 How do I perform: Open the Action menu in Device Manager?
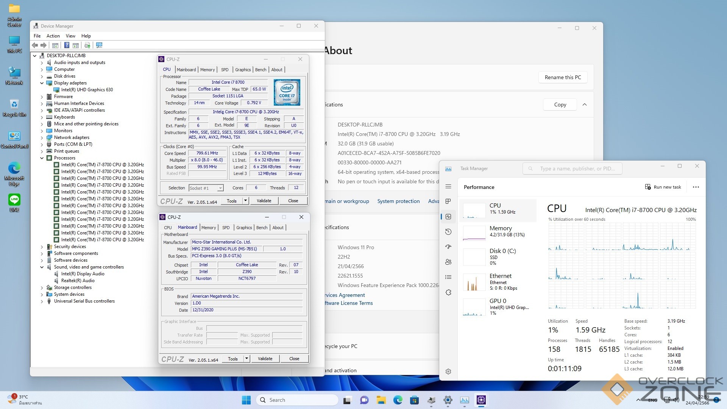click(x=53, y=36)
